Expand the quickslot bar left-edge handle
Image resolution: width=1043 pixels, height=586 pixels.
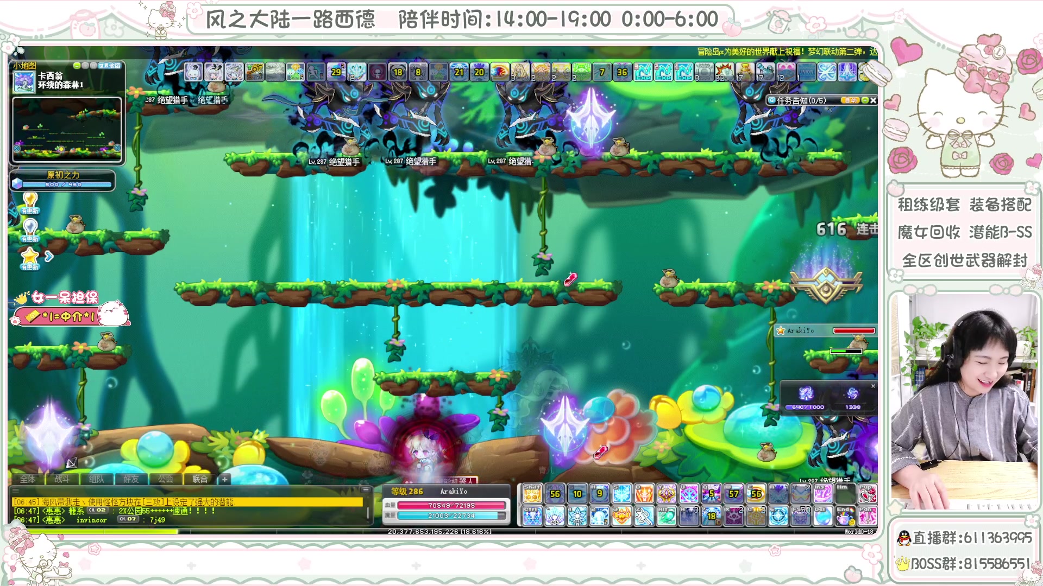click(518, 505)
